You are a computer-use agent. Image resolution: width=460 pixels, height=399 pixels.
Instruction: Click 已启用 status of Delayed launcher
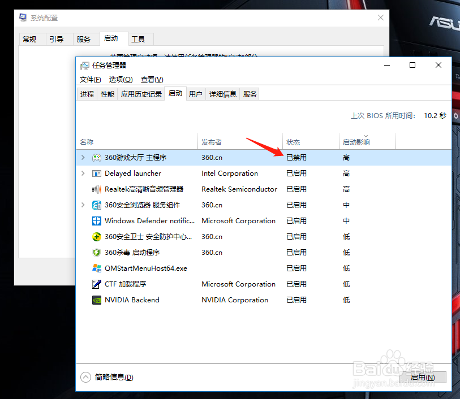296,174
